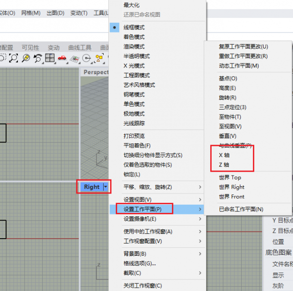Choose 动态工作平面(M) in submenu
This screenshot has width=293, height=291.
(239, 66)
